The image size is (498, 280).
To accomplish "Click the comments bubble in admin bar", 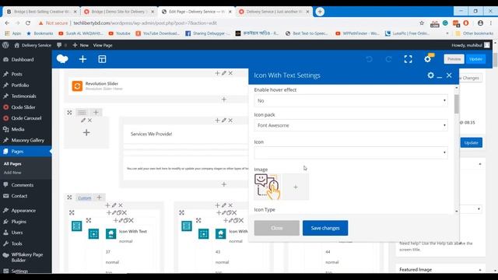I will pyautogui.click(x=59, y=45).
